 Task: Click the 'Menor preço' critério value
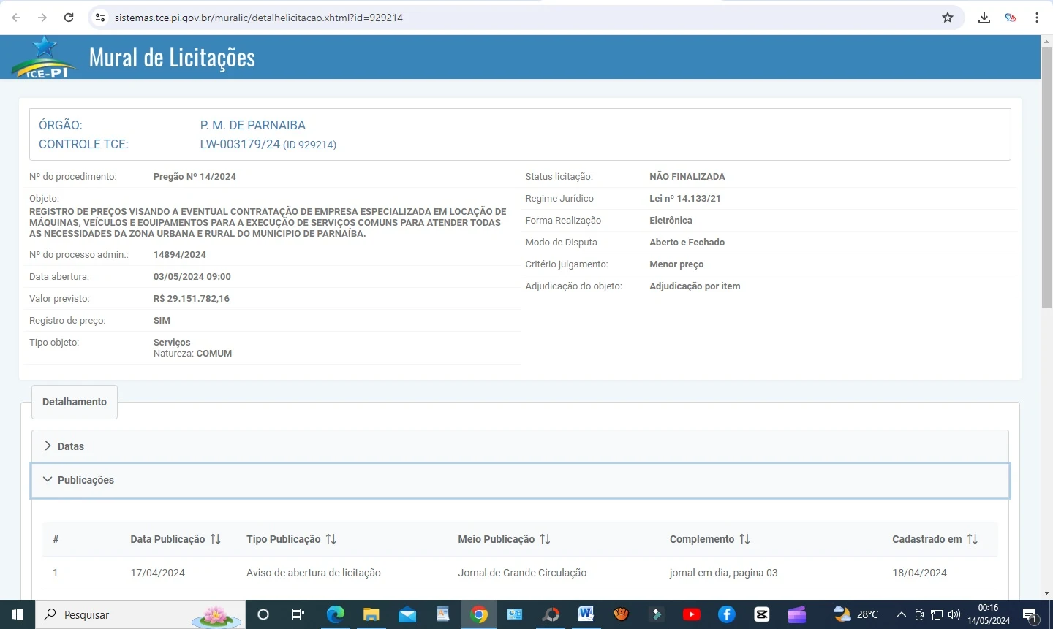click(676, 264)
